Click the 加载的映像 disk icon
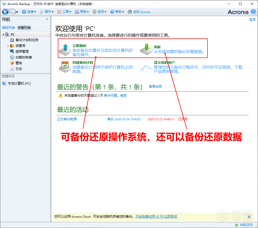258x228 pixels. pos(12,57)
